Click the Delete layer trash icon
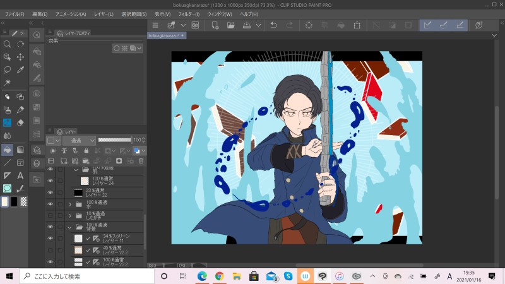 coord(141,161)
